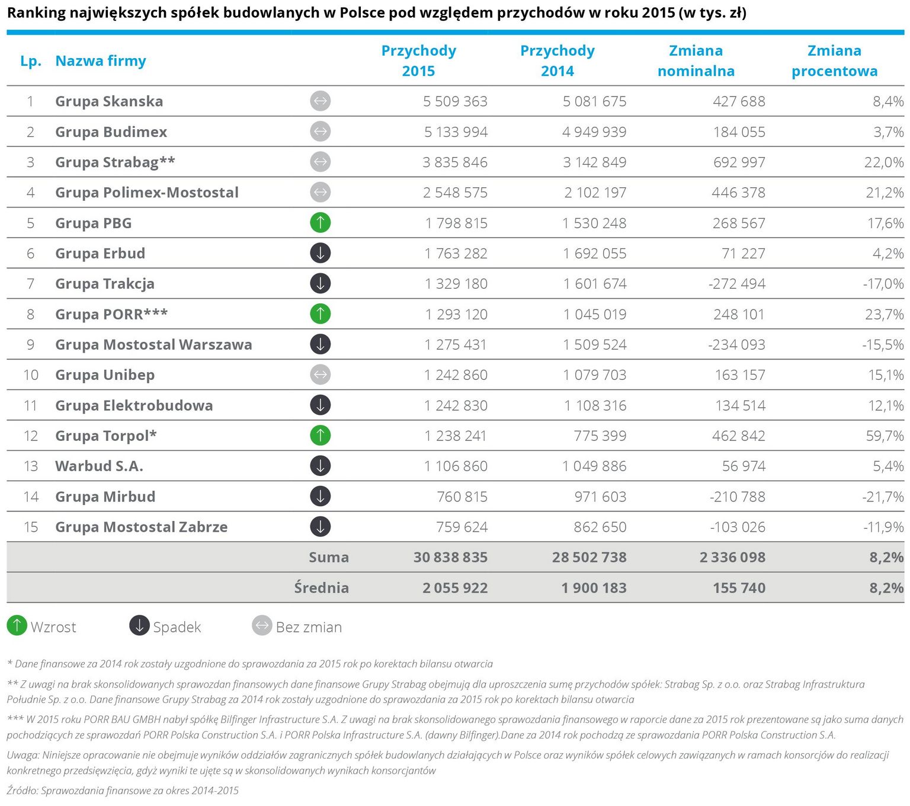Click the gray no-change icon for Grupa Unibep
Image resolution: width=910 pixels, height=806 pixels.
[x=320, y=375]
